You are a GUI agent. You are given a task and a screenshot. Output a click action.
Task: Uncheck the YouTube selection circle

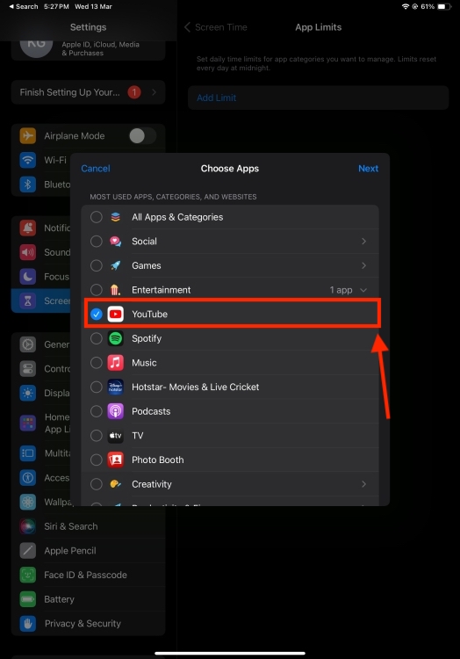coord(96,314)
